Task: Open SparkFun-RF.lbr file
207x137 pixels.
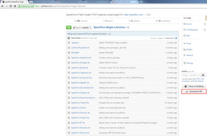Action: 78,123
